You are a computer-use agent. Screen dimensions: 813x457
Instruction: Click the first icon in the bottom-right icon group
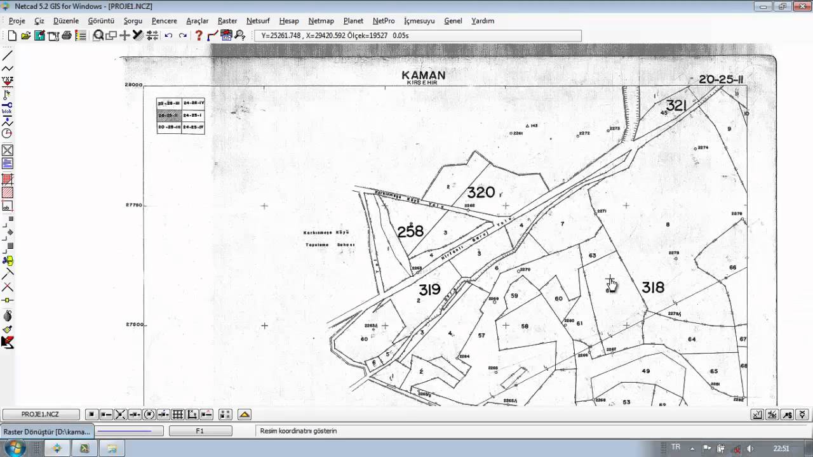pos(757,414)
